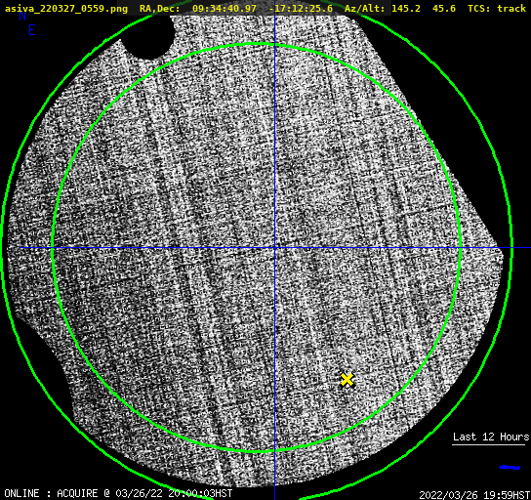Click the 2022/03/26 19:59HST timestamp
Image resolution: width=531 pixels, height=500 pixels.
474,495
